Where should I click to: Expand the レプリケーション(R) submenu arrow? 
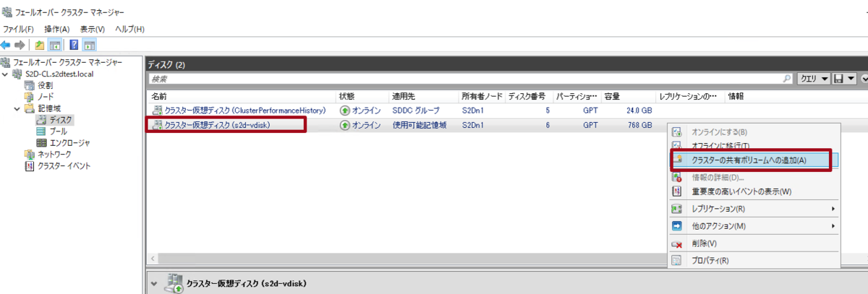coord(833,209)
